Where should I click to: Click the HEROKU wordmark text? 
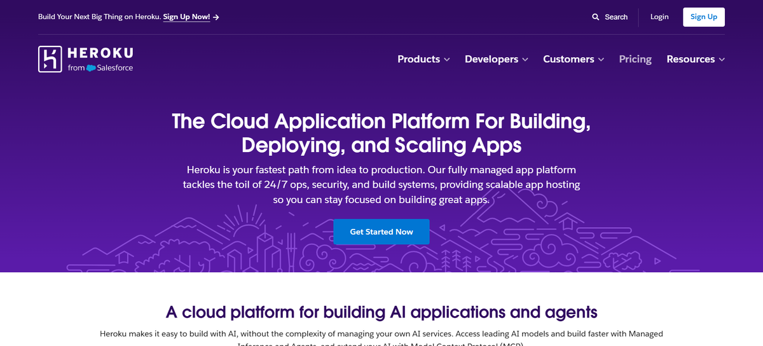point(100,53)
